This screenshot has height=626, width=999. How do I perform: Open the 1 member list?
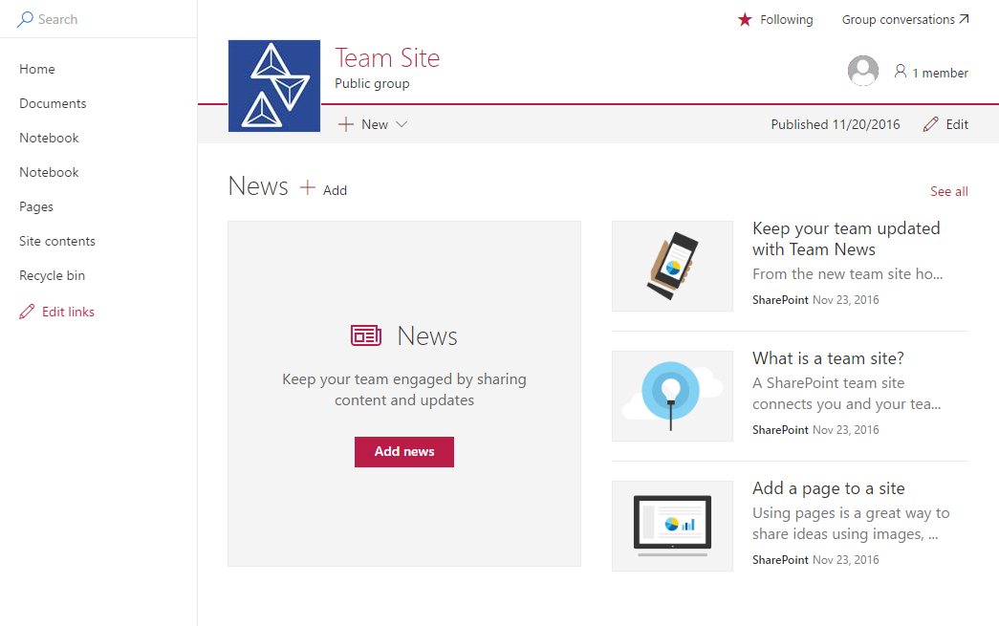pos(931,73)
